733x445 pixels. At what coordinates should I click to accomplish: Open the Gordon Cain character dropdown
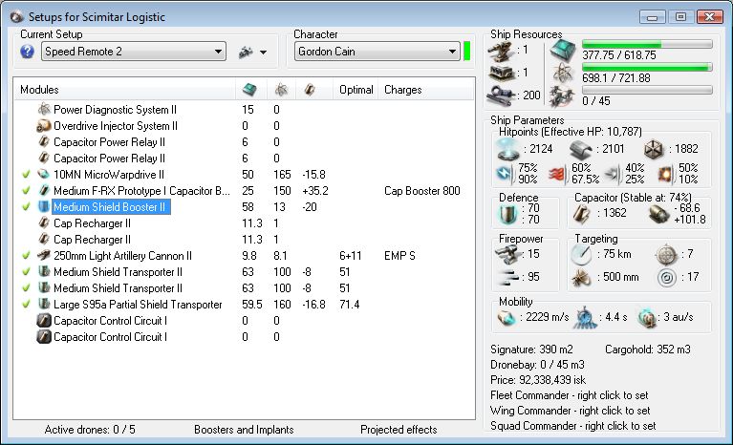pos(377,52)
